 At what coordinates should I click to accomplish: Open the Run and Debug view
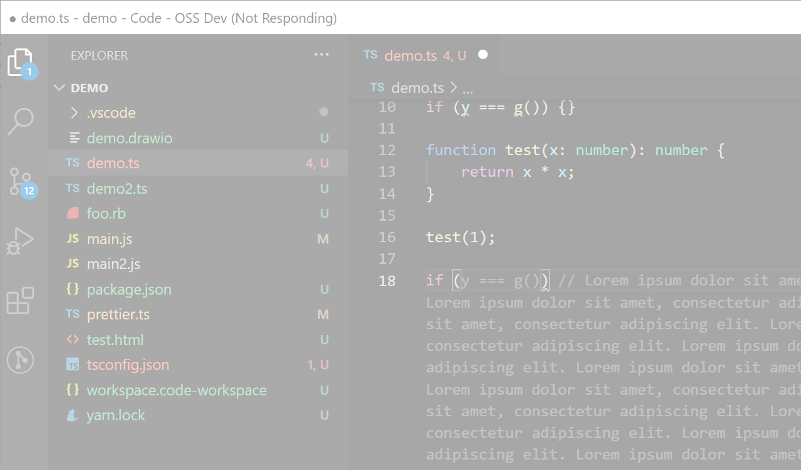coord(21,240)
